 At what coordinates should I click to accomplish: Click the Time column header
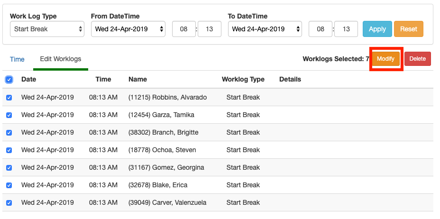[103, 79]
